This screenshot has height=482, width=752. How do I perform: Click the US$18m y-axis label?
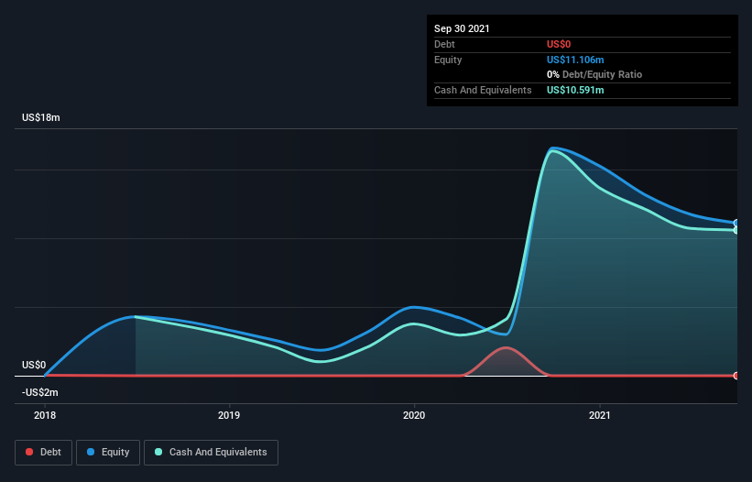41,117
